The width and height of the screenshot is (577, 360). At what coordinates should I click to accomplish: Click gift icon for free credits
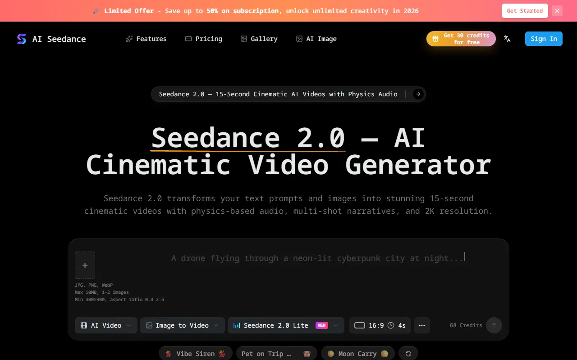(x=435, y=39)
